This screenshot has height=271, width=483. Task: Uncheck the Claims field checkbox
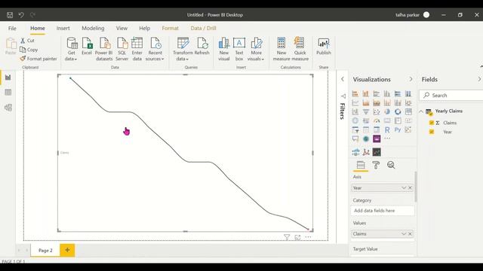pos(432,123)
